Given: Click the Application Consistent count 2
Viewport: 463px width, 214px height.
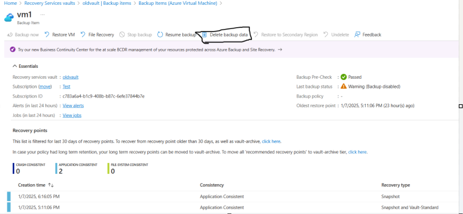Looking at the screenshot, I should point(61,171).
